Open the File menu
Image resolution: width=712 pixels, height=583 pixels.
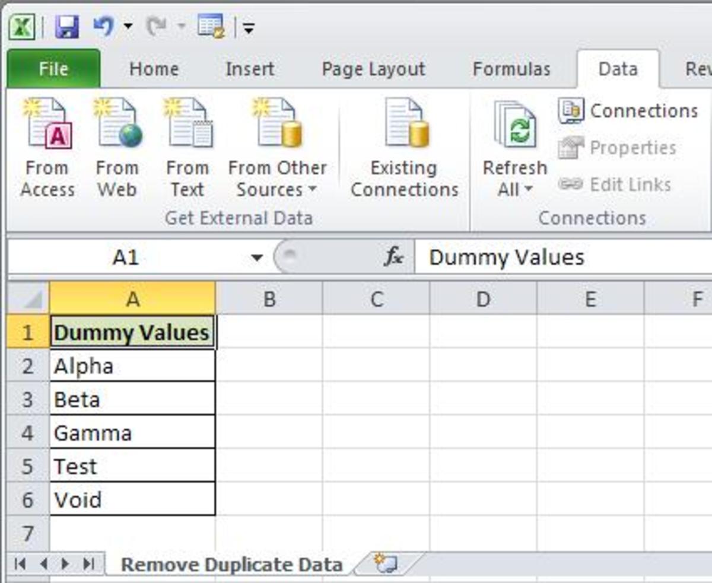[52, 69]
